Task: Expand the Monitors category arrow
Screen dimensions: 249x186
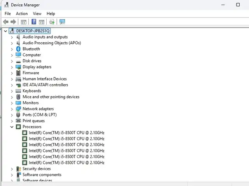Action: 12,103
